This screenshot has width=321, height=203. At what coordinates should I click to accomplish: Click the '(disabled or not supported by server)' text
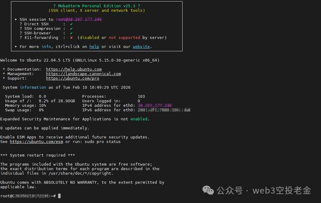122,38
